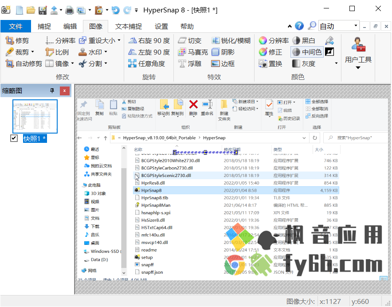Screen dimensions: 392x307
Task: Open a file using the folder icon
Action: click(x=31, y=10)
